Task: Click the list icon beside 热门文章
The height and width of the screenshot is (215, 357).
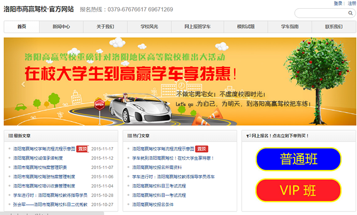Action: click(x=130, y=136)
